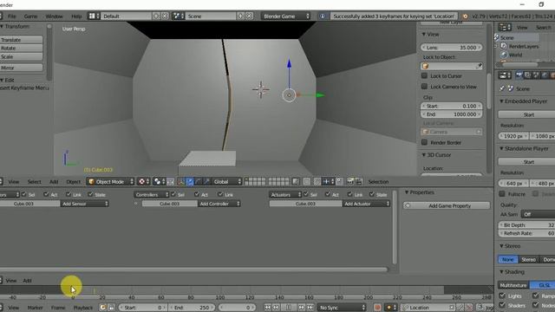This screenshot has width=555, height=312.
Task: Click the info icon beside status message
Action: point(323,16)
